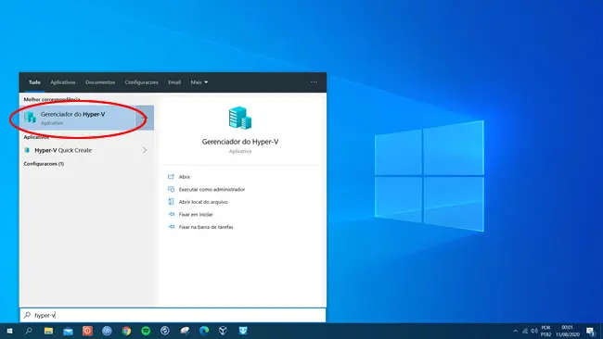Screen dimensions: 603x339
Task: Open the round blue-gray icon left of Chrome
Action: [x=107, y=331]
